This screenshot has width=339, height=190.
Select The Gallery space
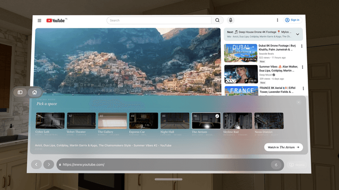pyautogui.click(x=112, y=121)
